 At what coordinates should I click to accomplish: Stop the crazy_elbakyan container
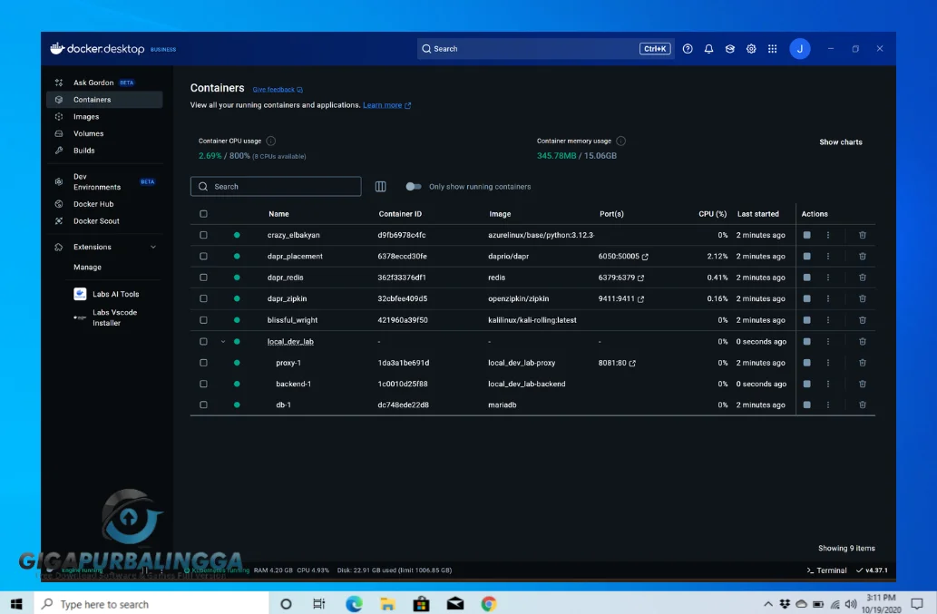[806, 235]
